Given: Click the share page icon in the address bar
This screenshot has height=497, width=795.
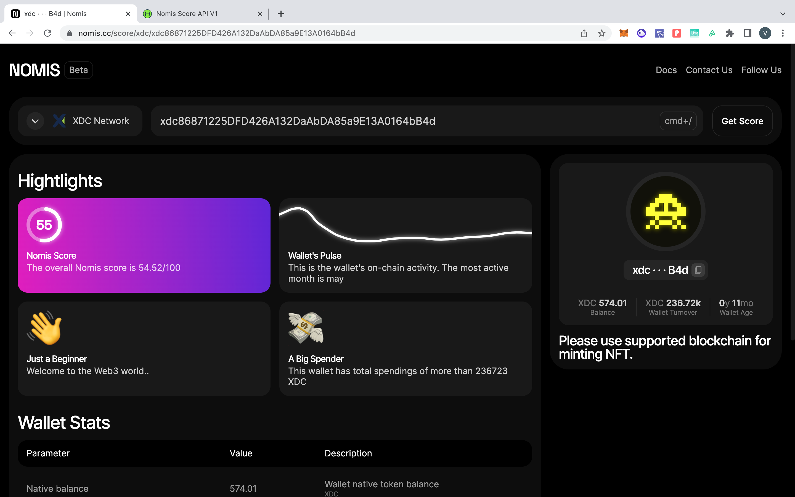Looking at the screenshot, I should (x=584, y=33).
